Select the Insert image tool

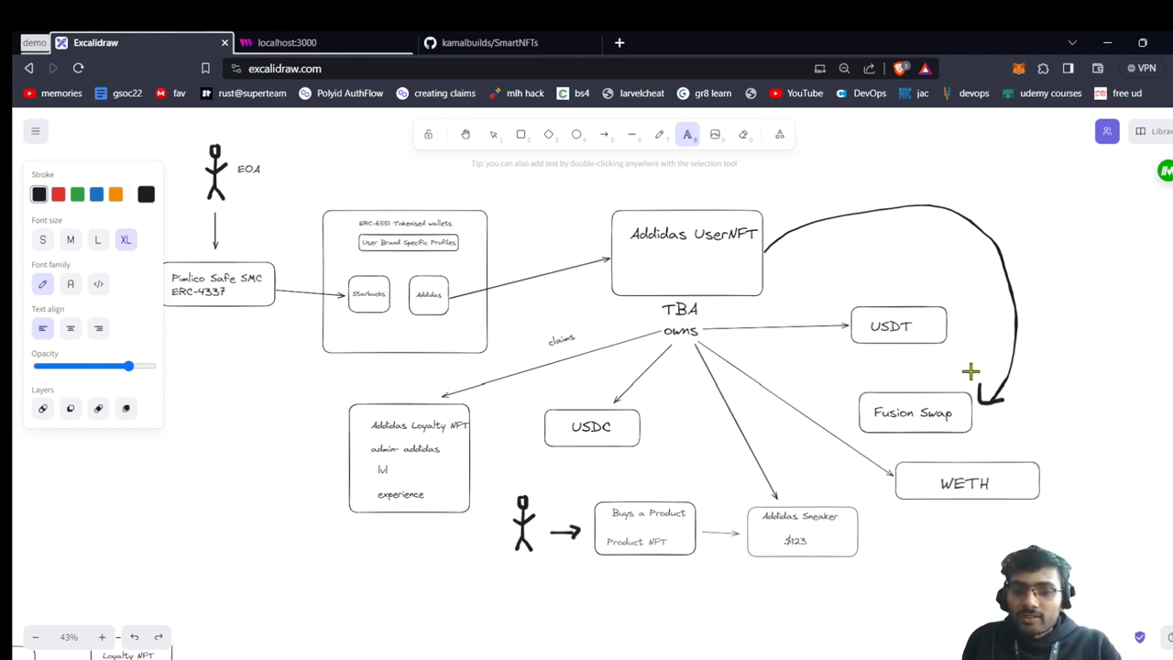point(715,135)
